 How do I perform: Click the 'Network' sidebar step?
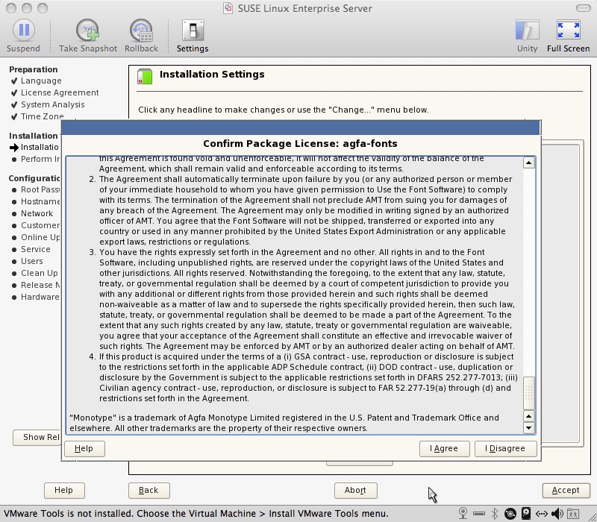[37, 213]
